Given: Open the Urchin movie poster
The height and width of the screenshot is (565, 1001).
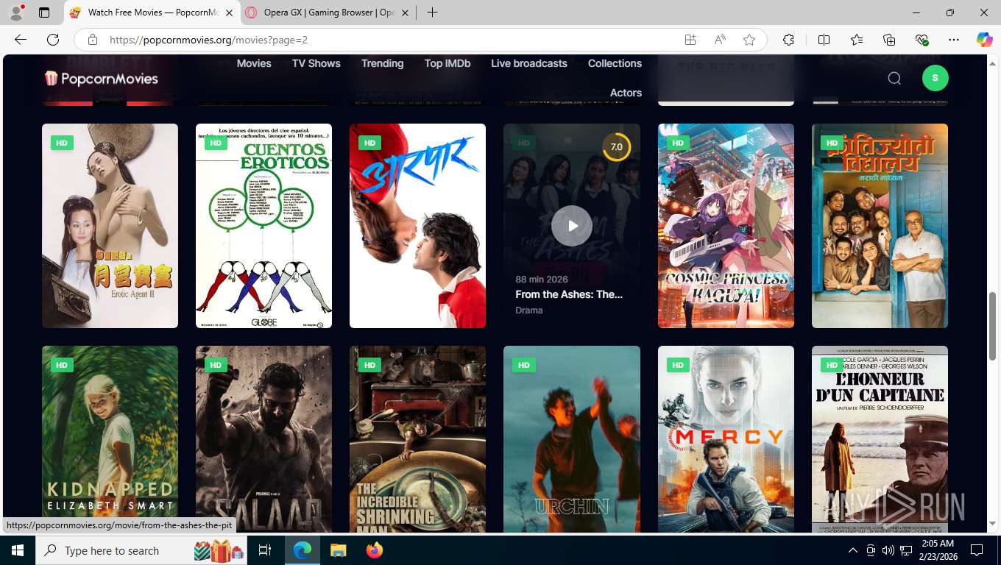Looking at the screenshot, I should pos(572,439).
